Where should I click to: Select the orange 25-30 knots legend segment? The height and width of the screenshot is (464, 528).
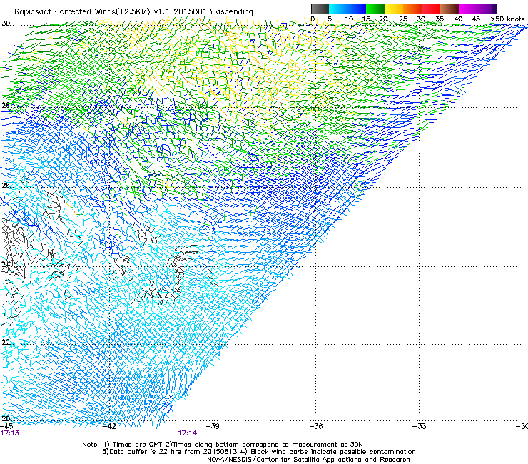click(x=412, y=9)
